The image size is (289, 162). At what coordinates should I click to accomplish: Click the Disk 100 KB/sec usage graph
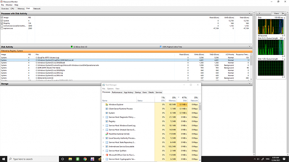[x=271, y=26]
